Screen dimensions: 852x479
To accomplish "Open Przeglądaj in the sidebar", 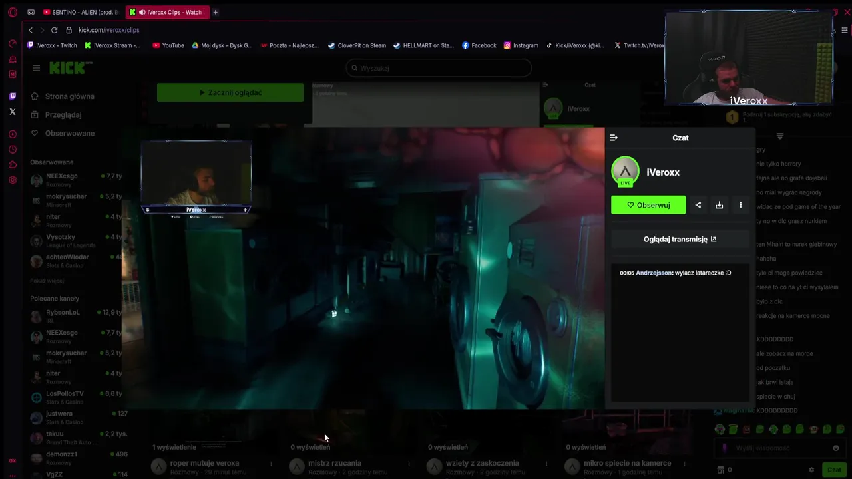I will [63, 114].
